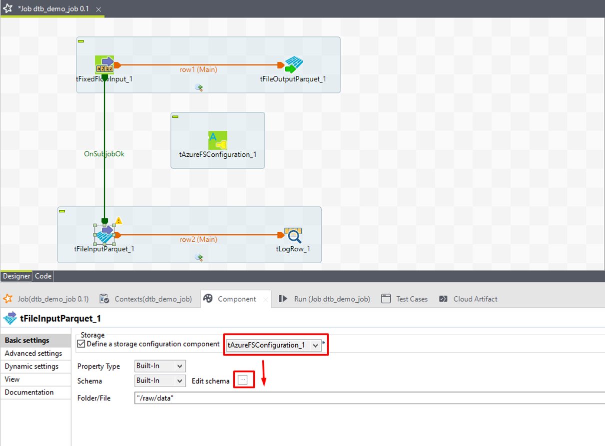Open the storage configuration component dropdown
605x446 pixels.
pos(315,345)
